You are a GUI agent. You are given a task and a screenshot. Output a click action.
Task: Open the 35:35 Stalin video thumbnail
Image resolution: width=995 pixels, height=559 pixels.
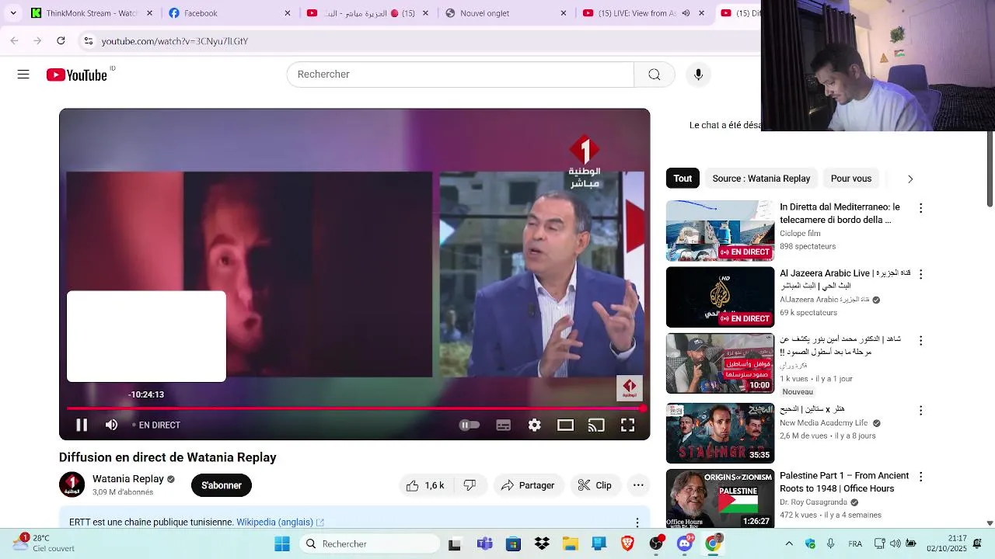(x=720, y=433)
